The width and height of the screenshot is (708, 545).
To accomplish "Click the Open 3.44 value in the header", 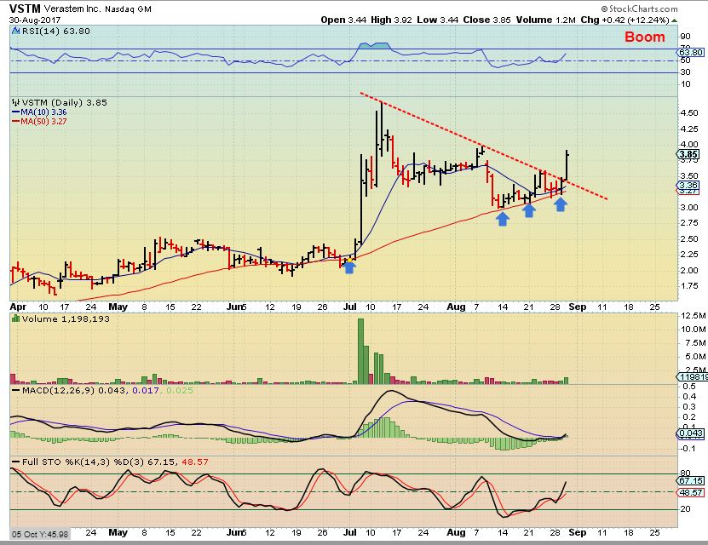I will pos(343,20).
